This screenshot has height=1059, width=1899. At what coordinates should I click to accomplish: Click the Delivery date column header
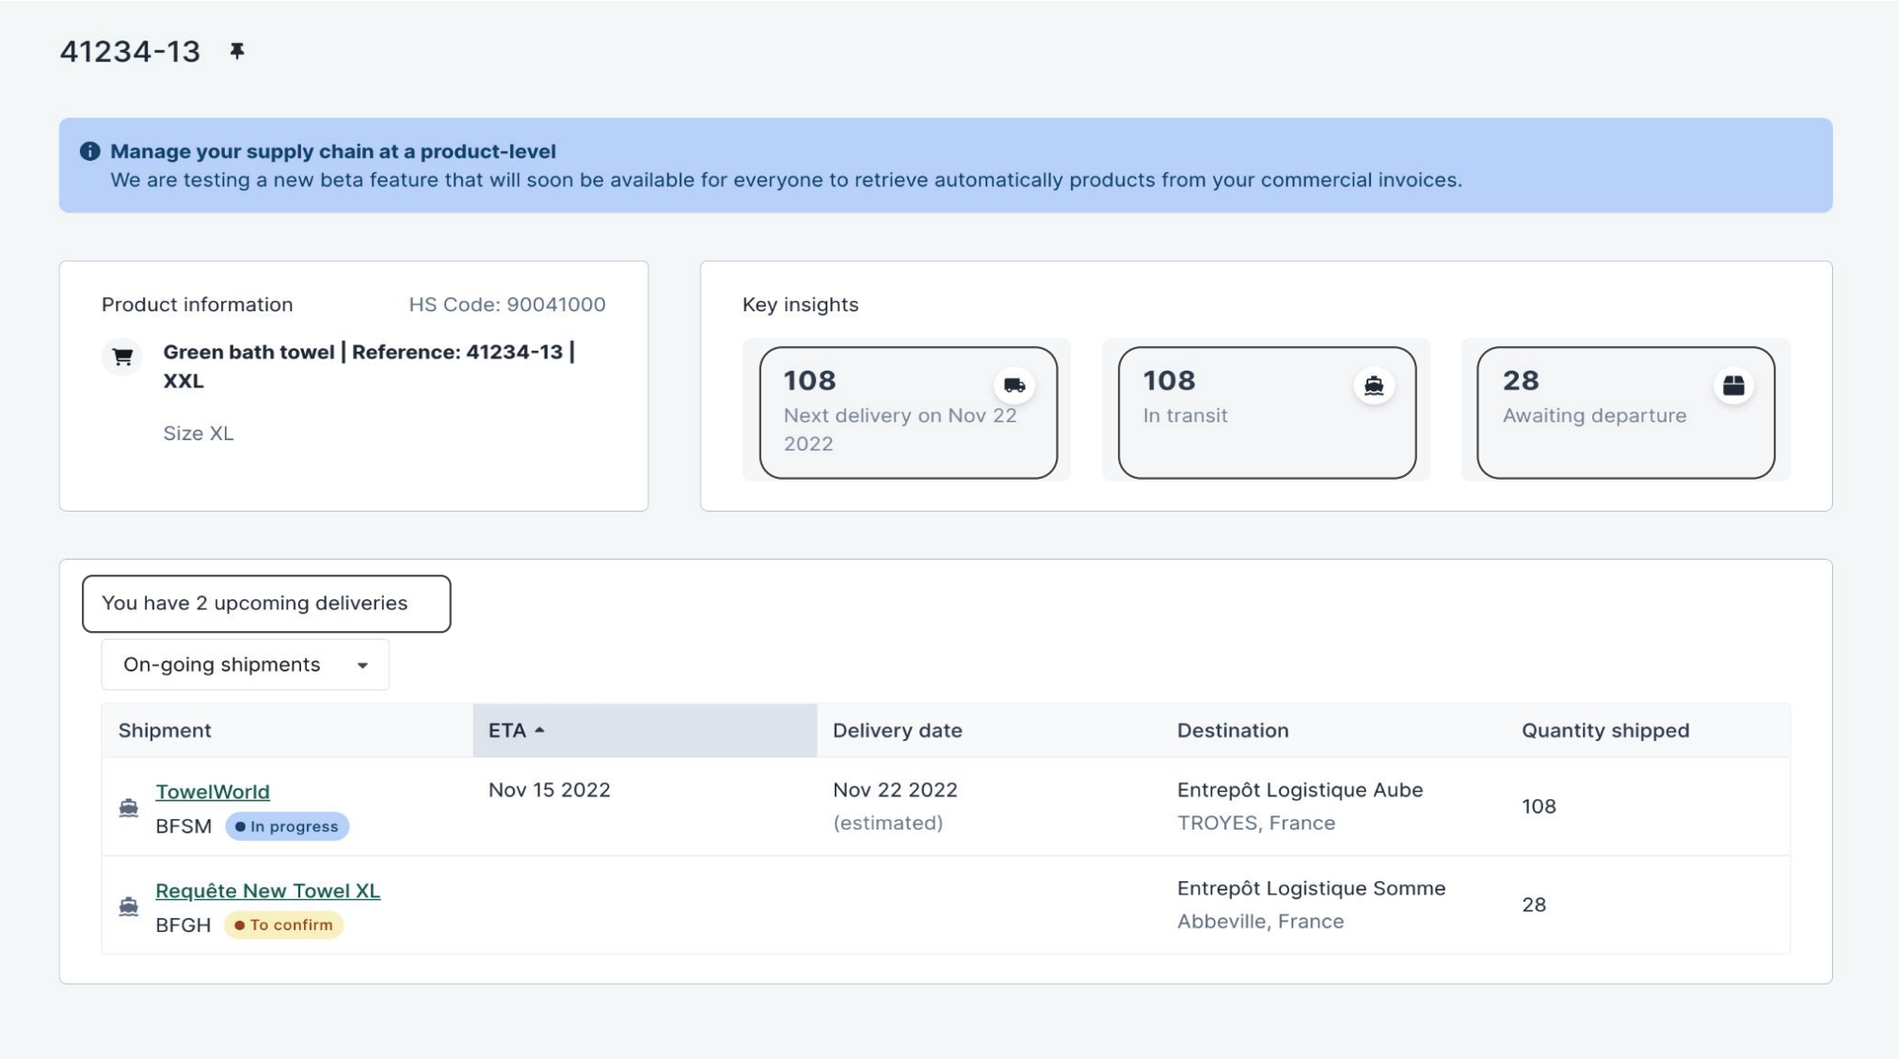pos(897,731)
